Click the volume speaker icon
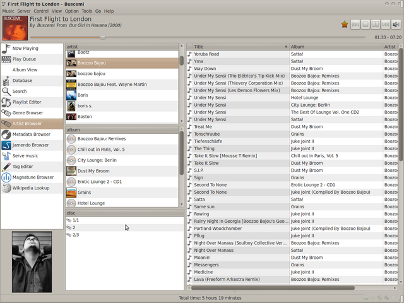404x303 pixels. (x=396, y=25)
